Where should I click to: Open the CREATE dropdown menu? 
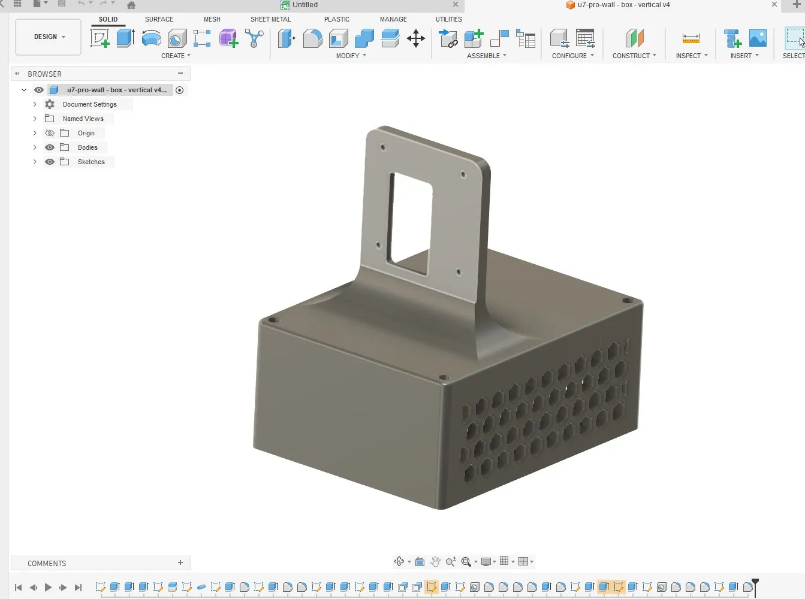pyautogui.click(x=176, y=56)
